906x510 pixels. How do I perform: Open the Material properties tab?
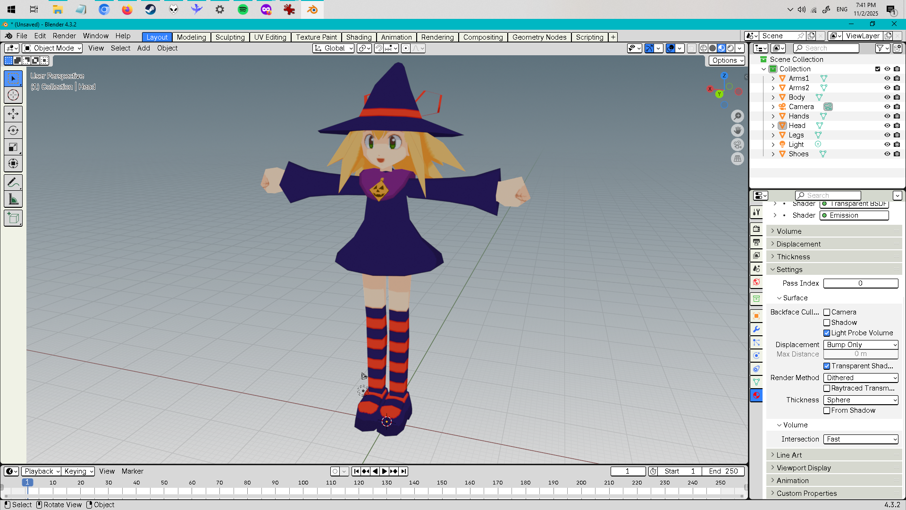tap(756, 395)
